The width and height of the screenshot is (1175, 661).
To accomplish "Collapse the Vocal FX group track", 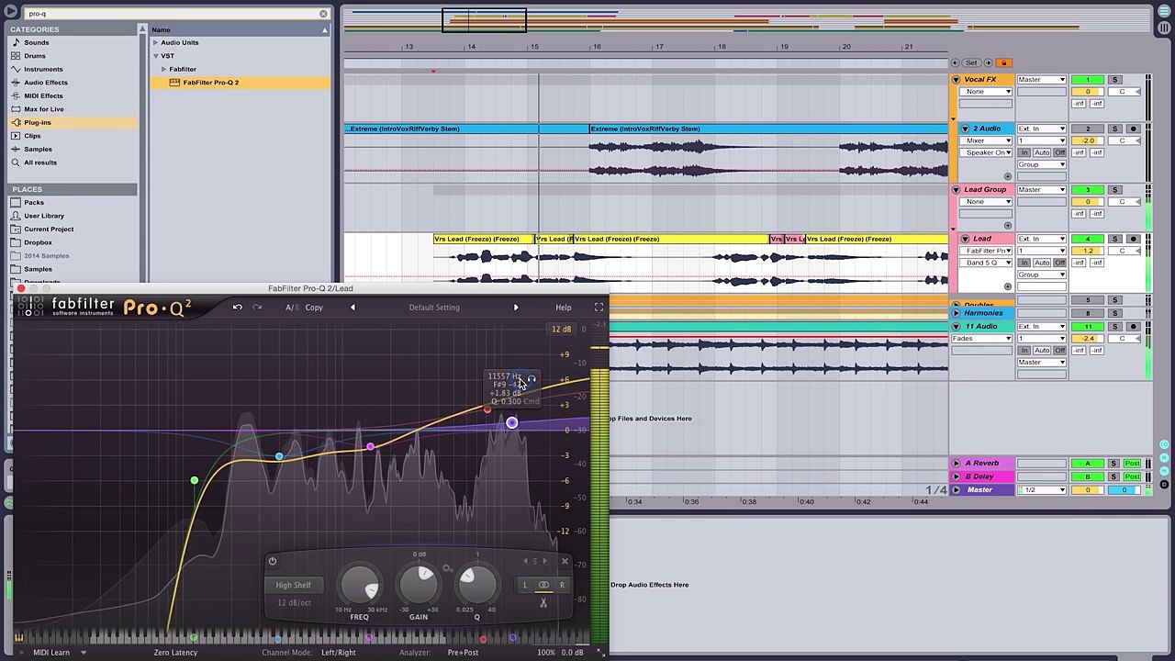I will pyautogui.click(x=956, y=80).
